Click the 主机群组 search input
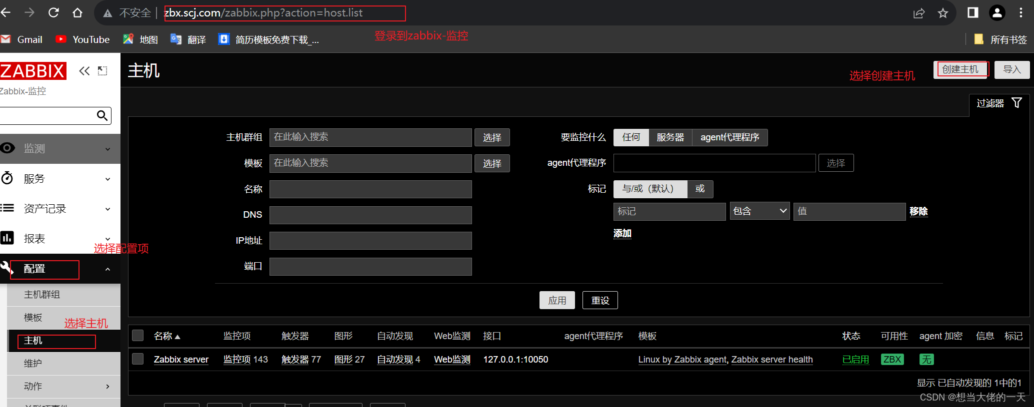Image resolution: width=1034 pixels, height=407 pixels. (370, 137)
